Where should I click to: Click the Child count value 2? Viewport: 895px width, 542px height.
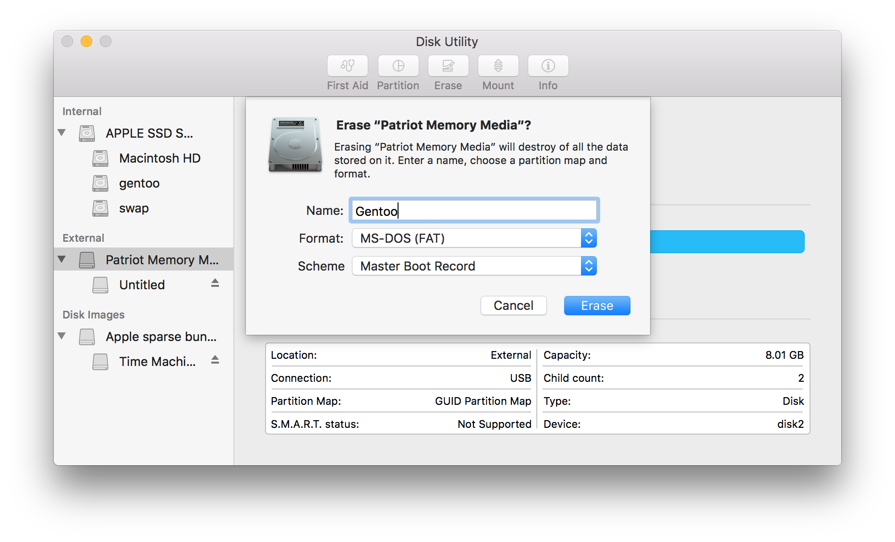pyautogui.click(x=801, y=378)
